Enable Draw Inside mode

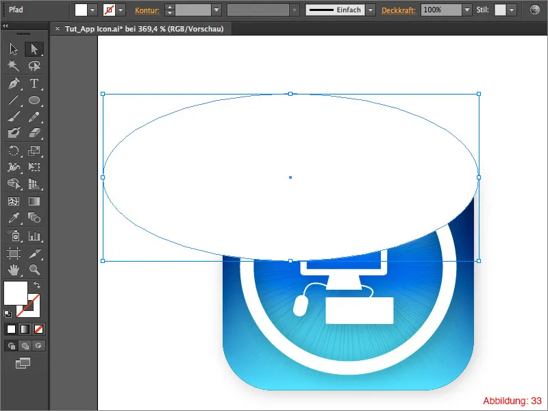point(38,346)
